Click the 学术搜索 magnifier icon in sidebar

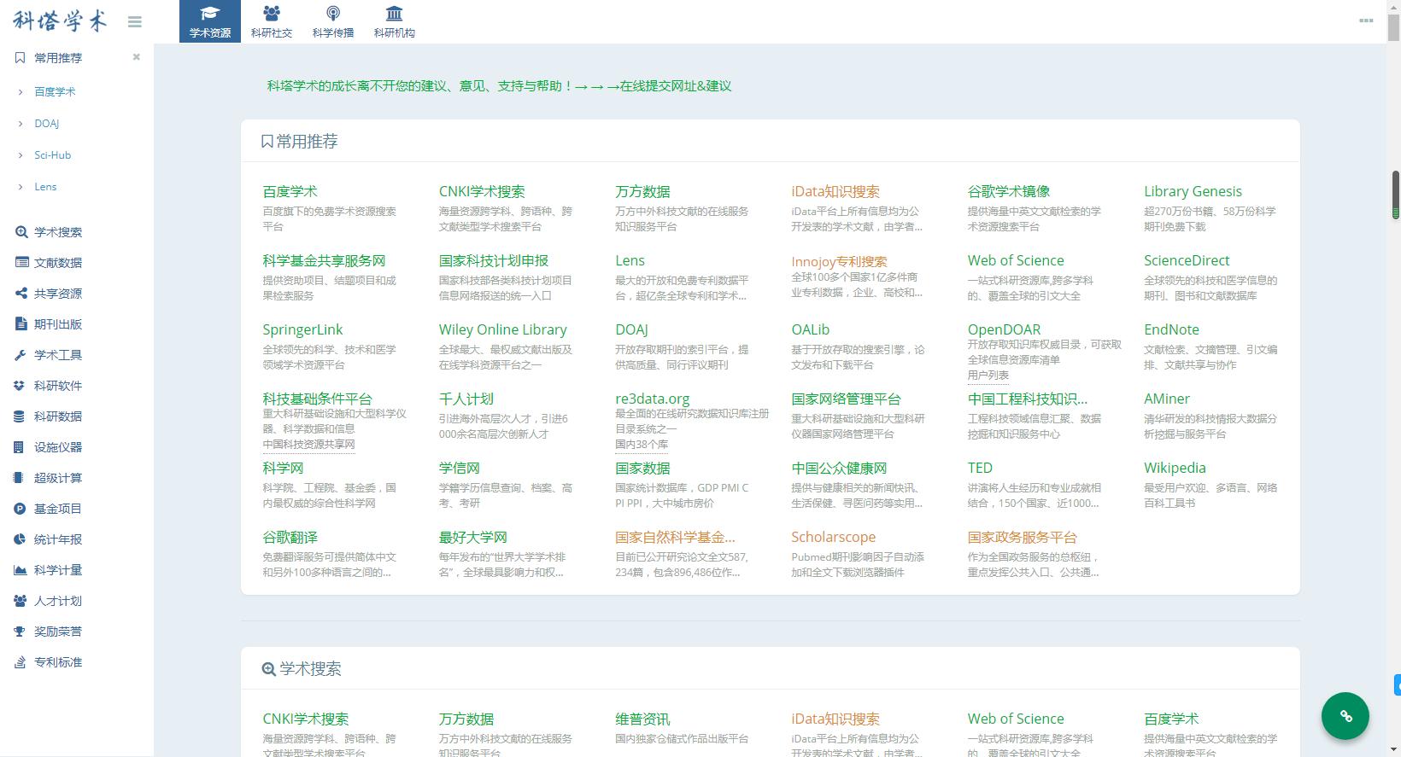click(21, 232)
